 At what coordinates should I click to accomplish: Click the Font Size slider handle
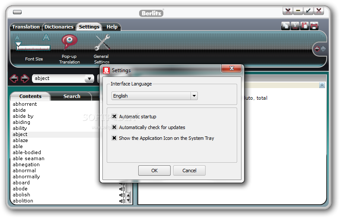click(18, 44)
